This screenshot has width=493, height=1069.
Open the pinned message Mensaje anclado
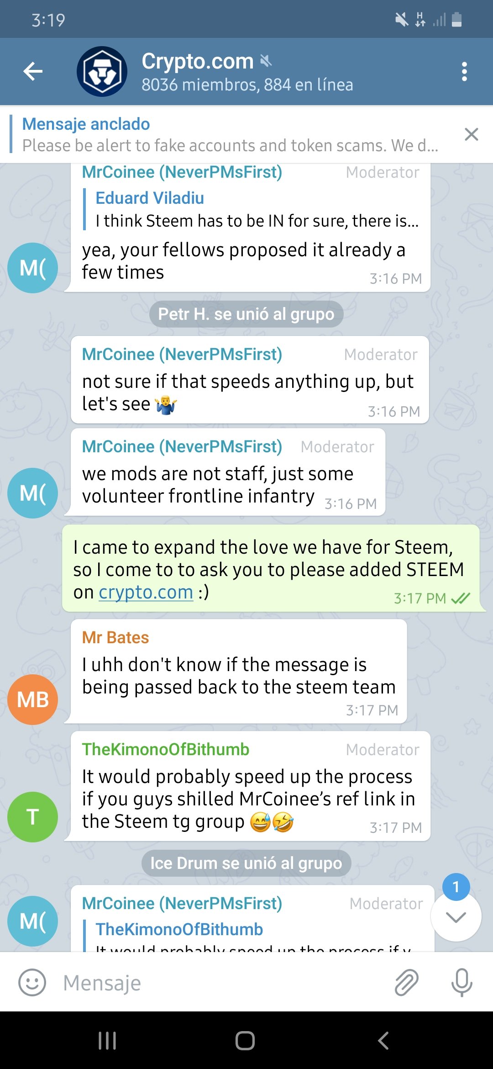(x=231, y=134)
